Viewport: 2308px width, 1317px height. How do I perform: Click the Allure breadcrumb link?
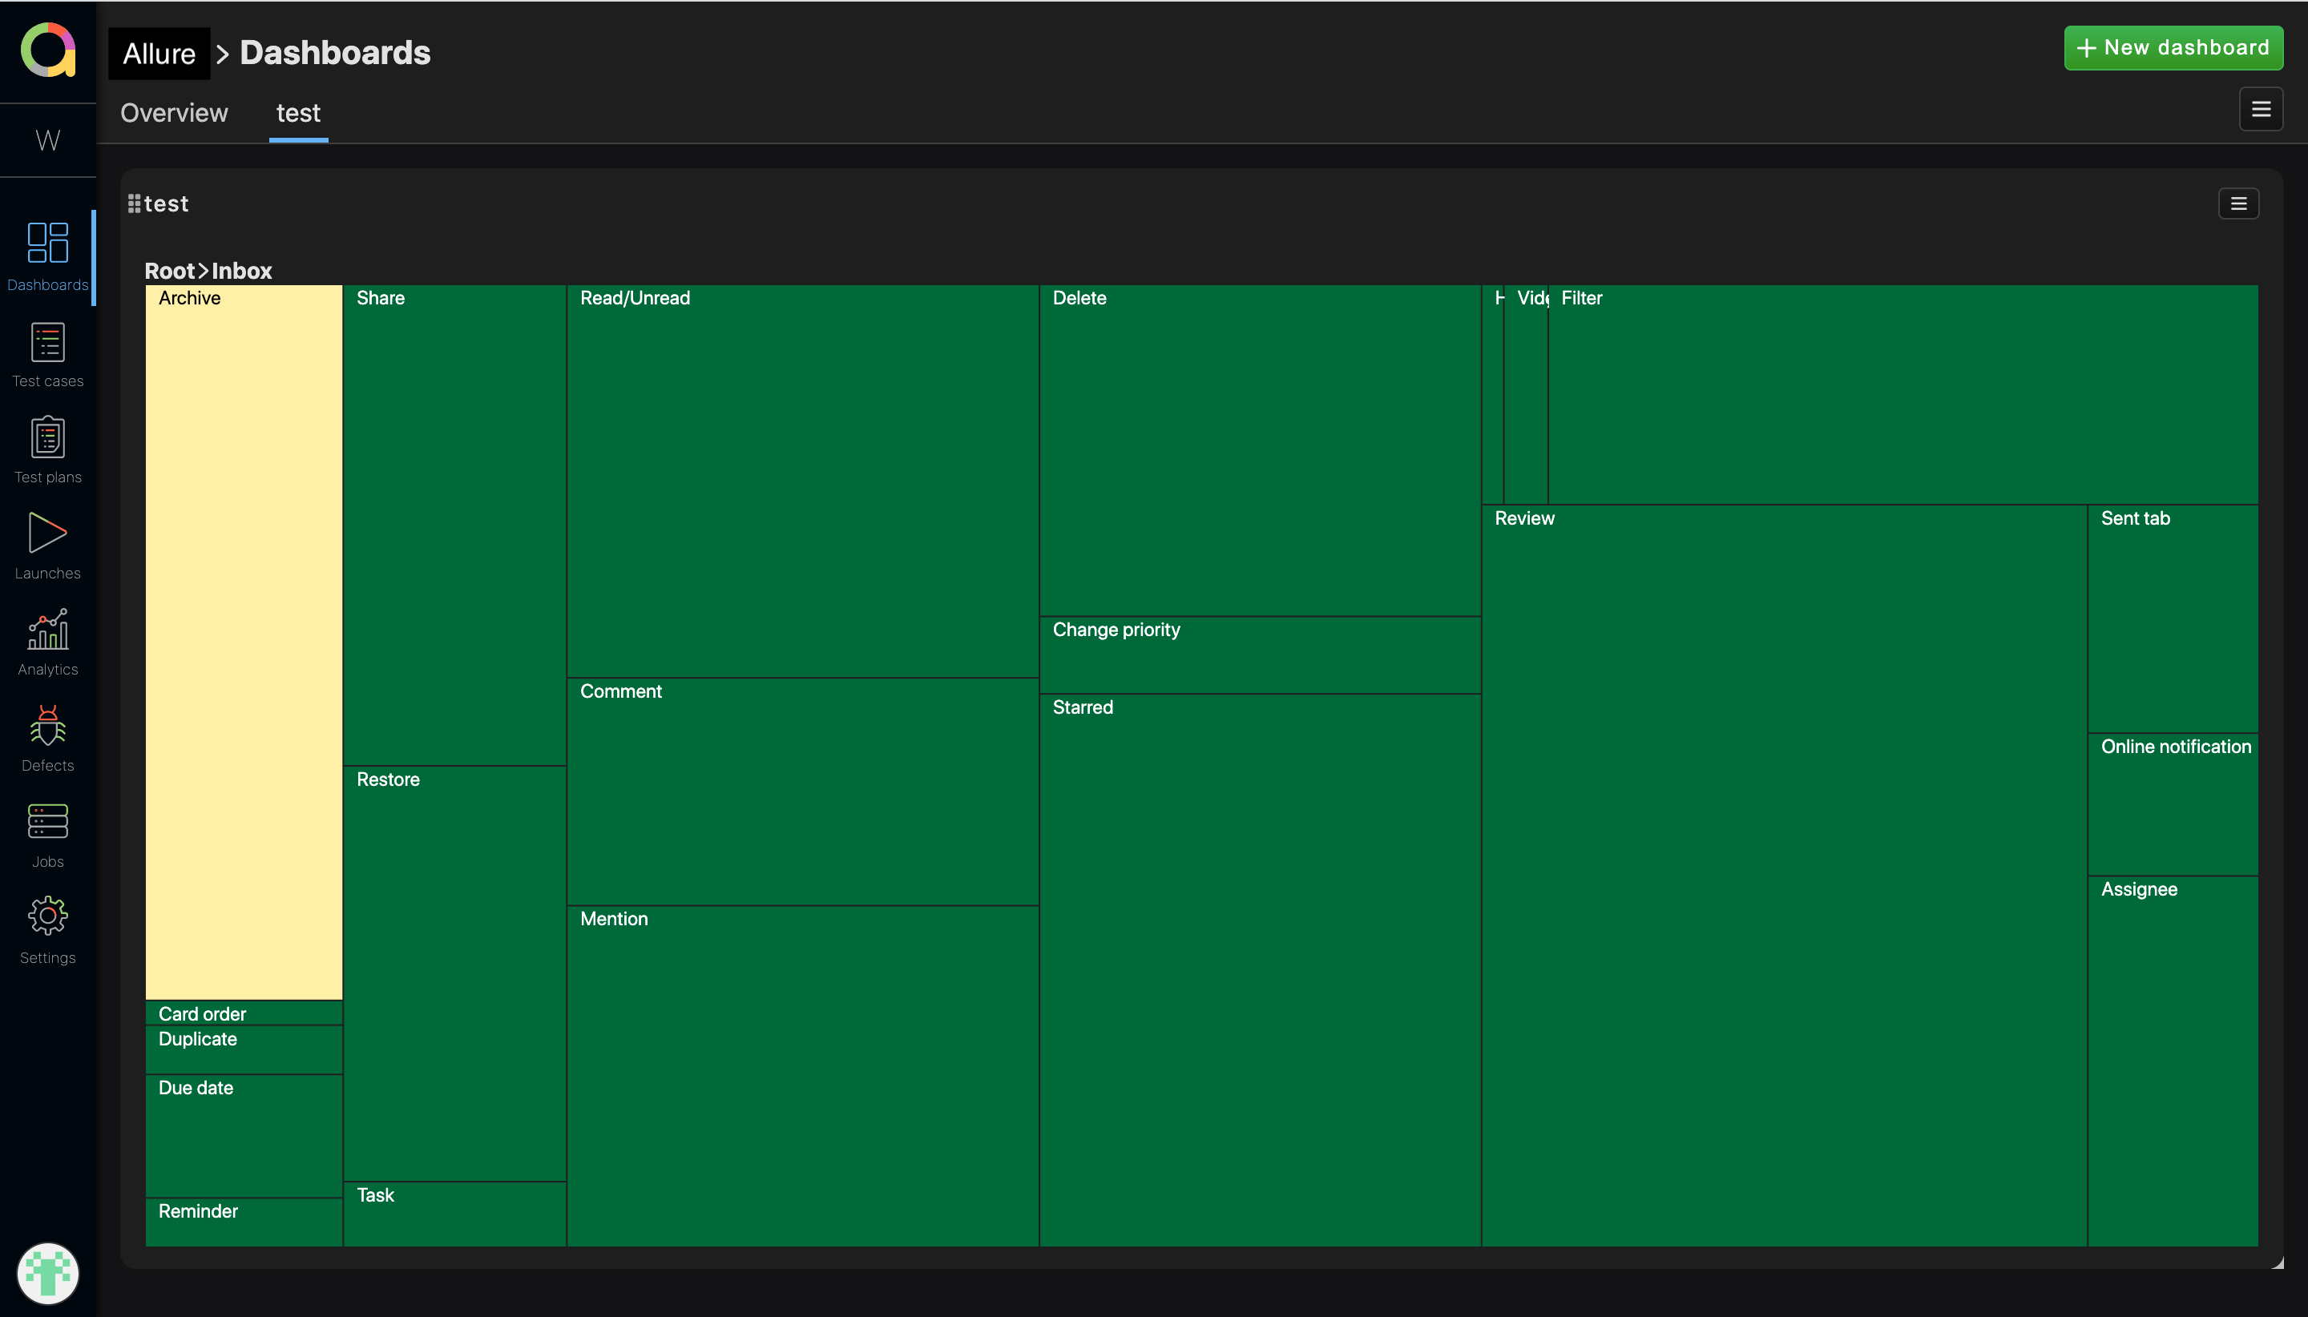coord(159,54)
